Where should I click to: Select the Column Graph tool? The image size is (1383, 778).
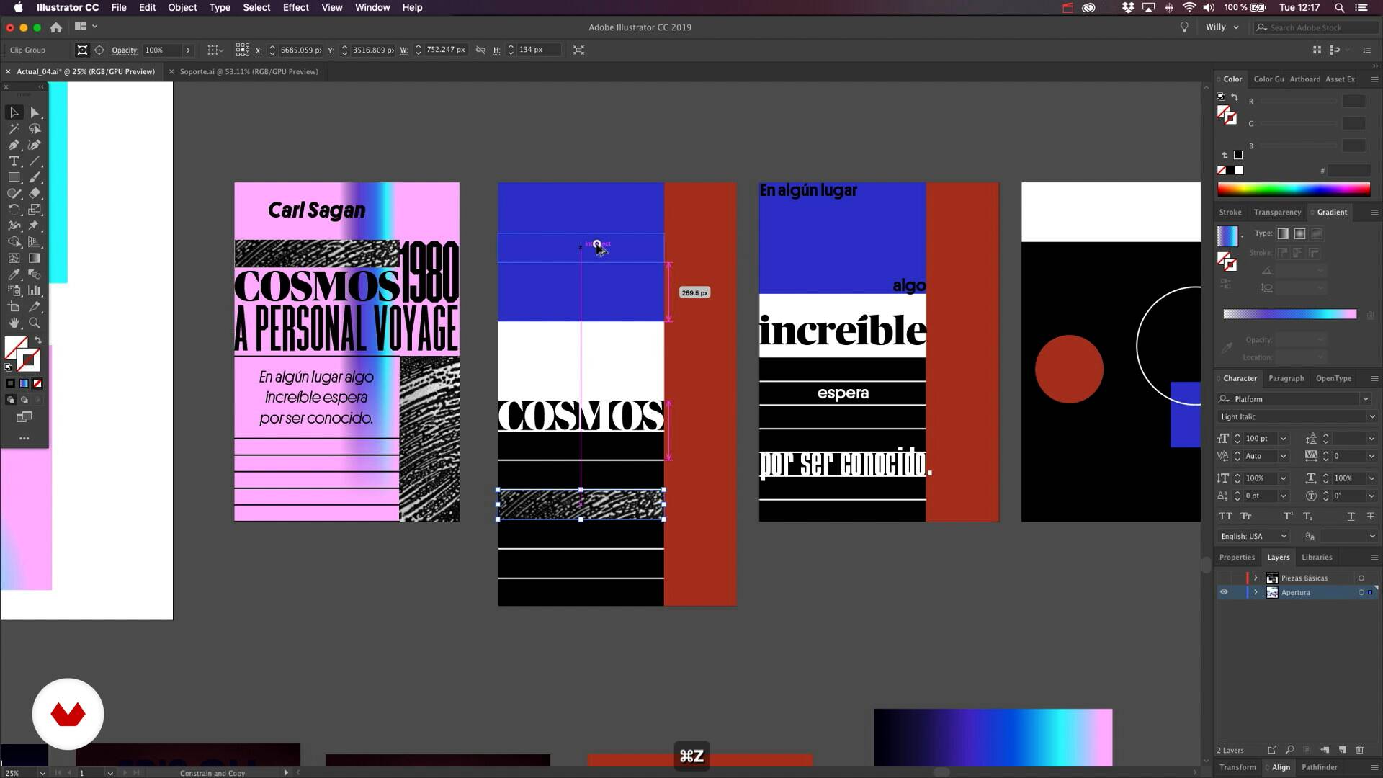coord(35,290)
